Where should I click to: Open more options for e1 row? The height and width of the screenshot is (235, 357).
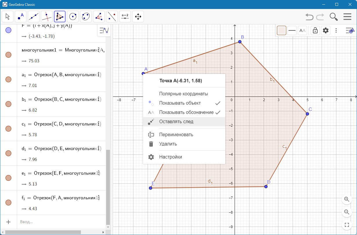(x=99, y=173)
